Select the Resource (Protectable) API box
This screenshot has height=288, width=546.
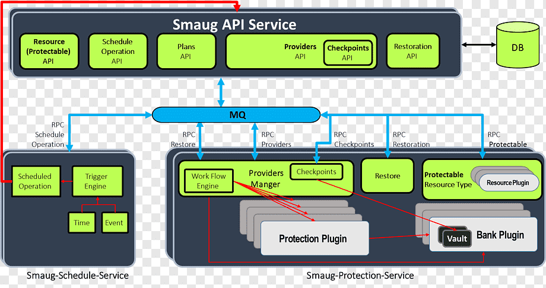point(49,51)
